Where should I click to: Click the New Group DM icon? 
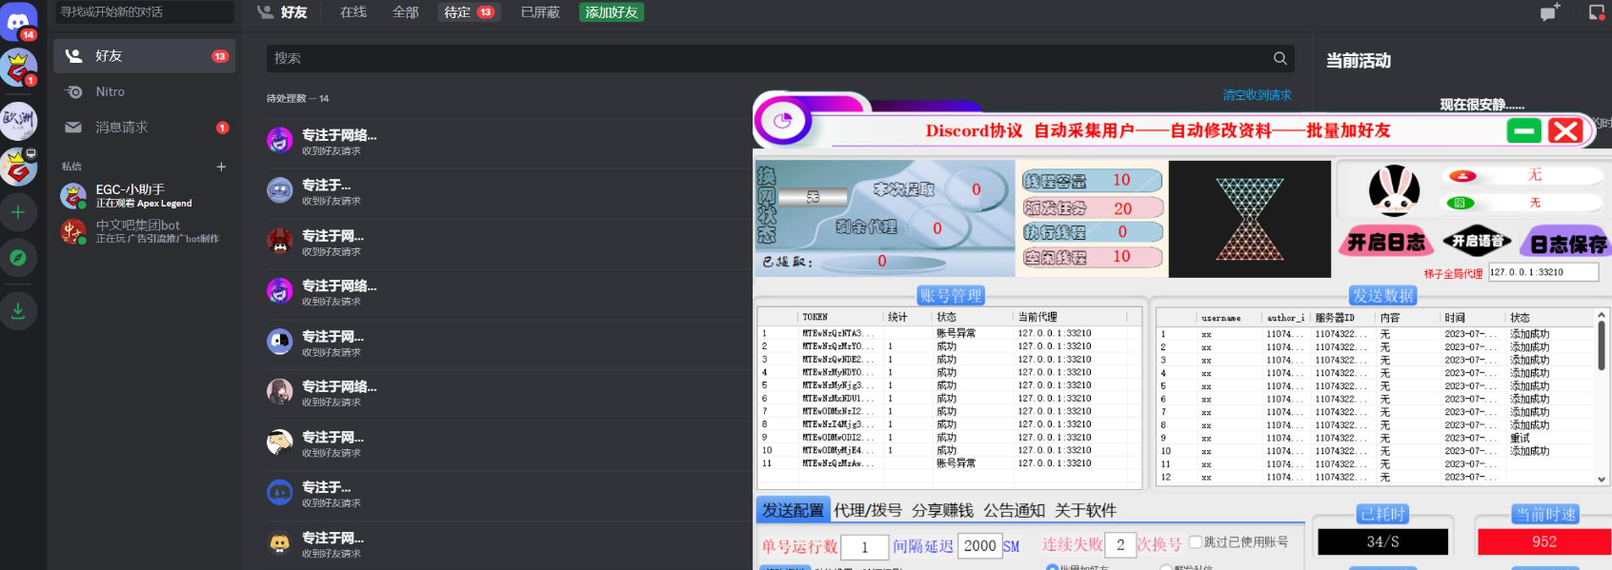point(1550,12)
